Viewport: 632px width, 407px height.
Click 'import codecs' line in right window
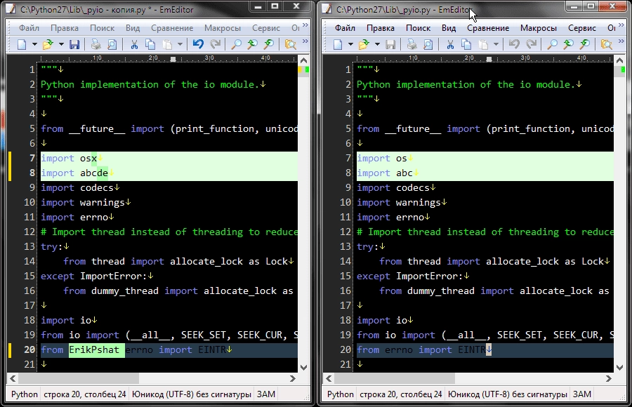485,188
